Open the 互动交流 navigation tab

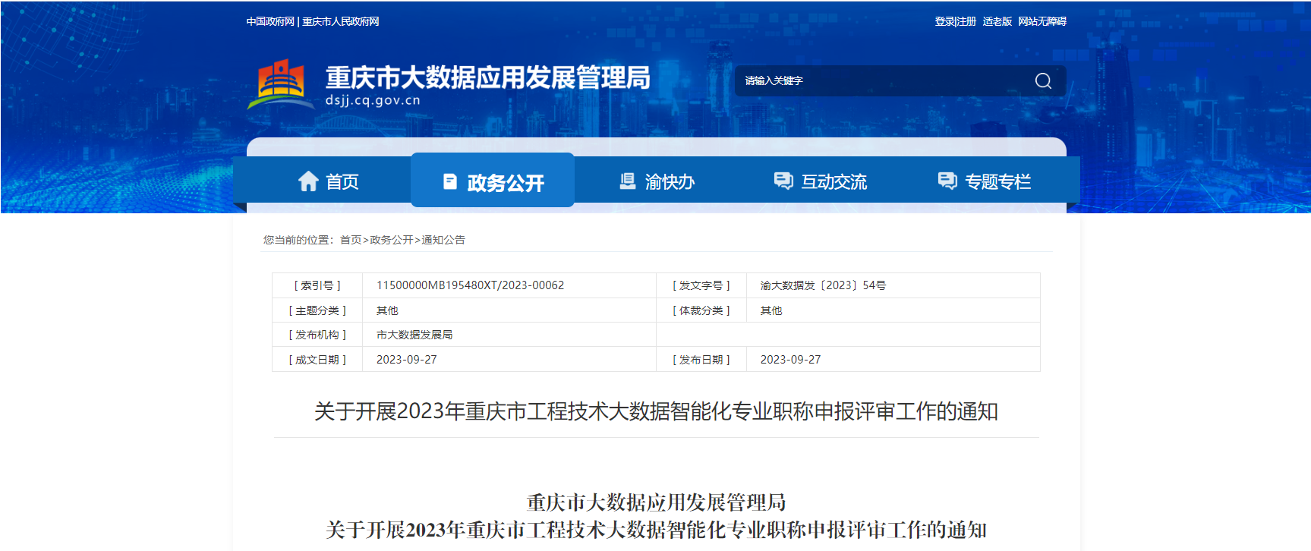click(x=834, y=182)
